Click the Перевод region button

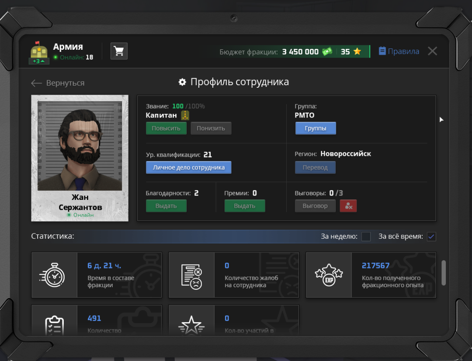315,168
